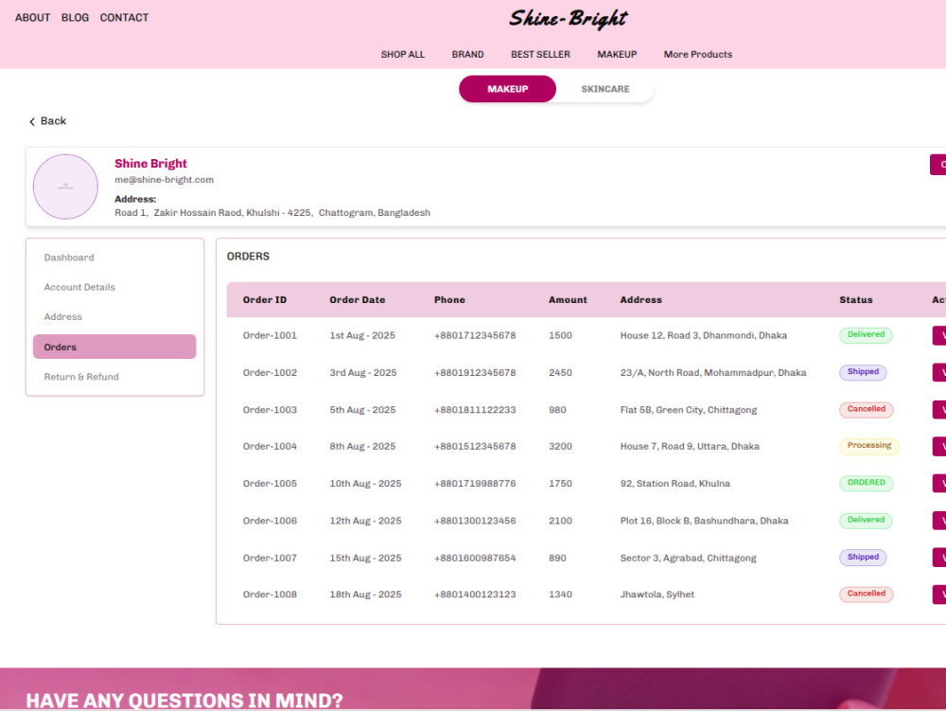
Task: Click the action button in the Order-1008 row
Action: [x=939, y=595]
